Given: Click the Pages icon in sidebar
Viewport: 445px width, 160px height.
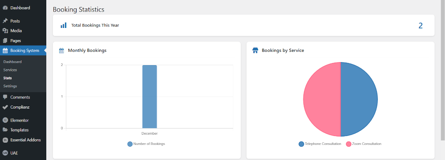Looking at the screenshot, I should (5, 41).
